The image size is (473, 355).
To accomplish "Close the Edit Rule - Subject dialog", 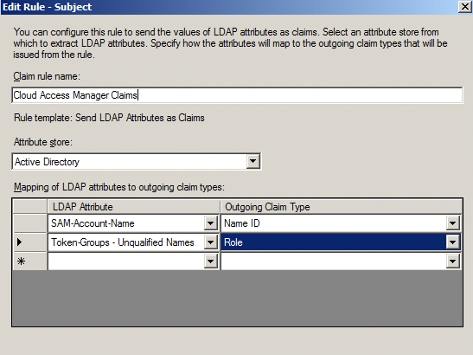I will [x=464, y=7].
